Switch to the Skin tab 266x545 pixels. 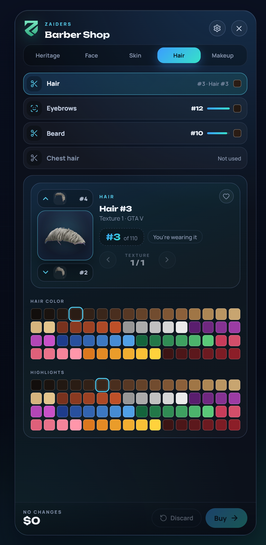135,56
